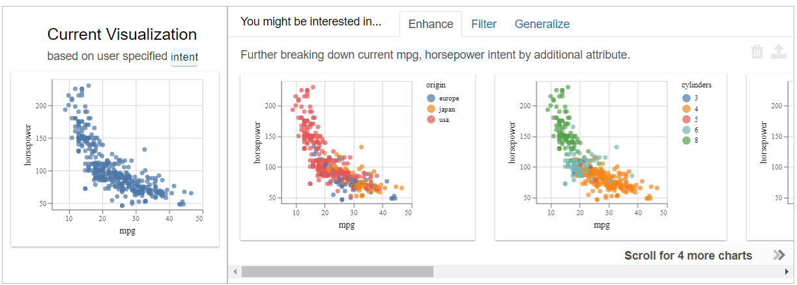The height and width of the screenshot is (285, 797).
Task: Click the 6 cylinders legend swatch
Action: point(686,130)
